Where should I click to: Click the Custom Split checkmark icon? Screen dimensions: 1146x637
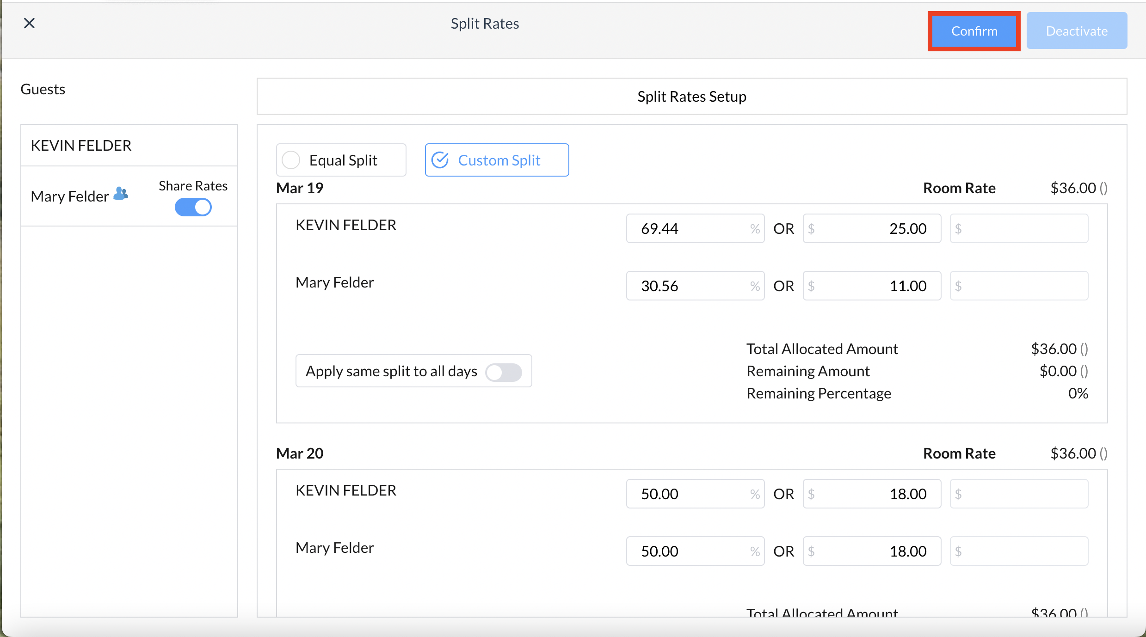tap(440, 160)
